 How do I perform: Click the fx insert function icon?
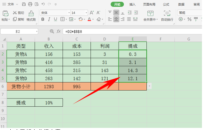pos(58,31)
